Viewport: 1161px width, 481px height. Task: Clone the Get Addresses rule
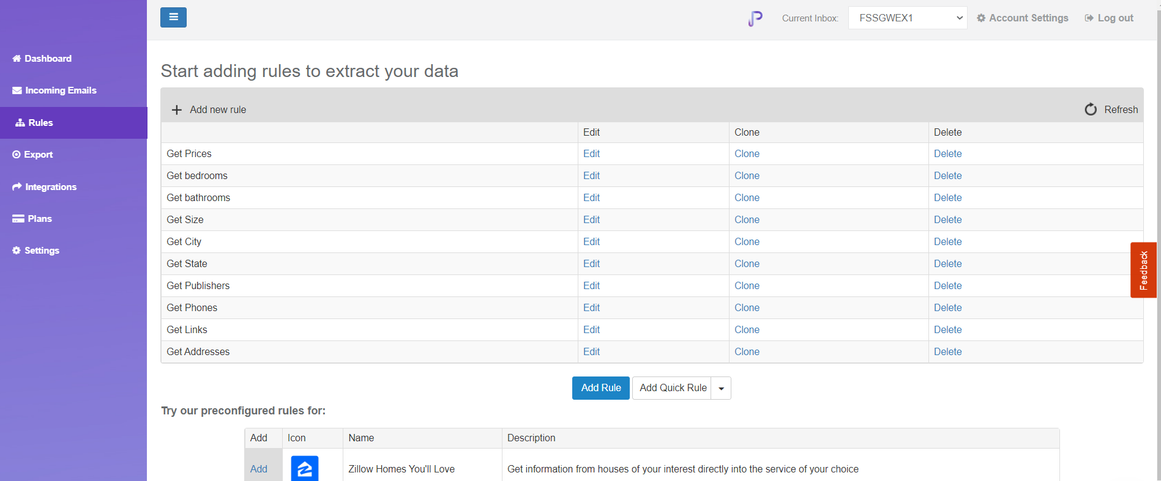747,352
